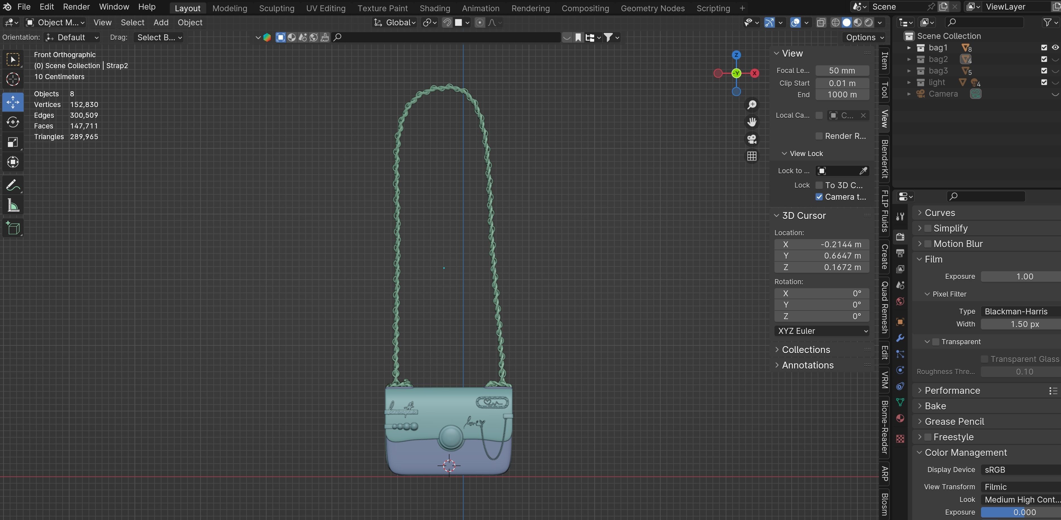Select the Add Cube tool
The image size is (1061, 520).
(x=13, y=228)
